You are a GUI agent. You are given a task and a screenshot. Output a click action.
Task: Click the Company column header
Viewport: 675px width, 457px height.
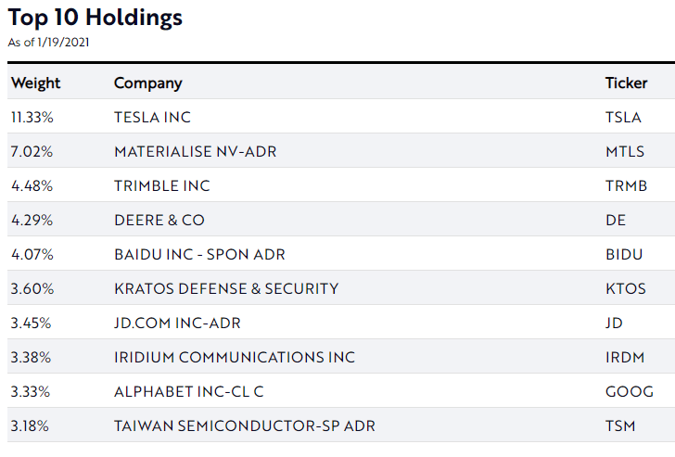(x=148, y=83)
